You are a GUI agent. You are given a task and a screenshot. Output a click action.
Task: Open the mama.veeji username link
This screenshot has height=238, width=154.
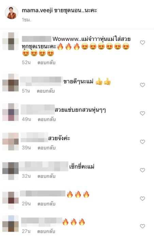pos(37,11)
